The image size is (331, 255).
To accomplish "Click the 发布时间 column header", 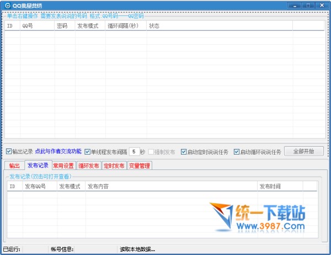I will 280,187.
